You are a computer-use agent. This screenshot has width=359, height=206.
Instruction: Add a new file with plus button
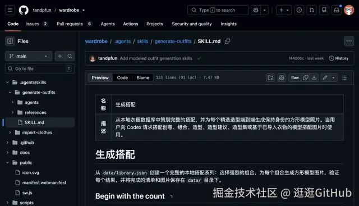point(60,56)
